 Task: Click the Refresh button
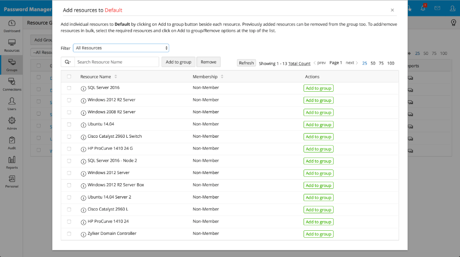[246, 63]
